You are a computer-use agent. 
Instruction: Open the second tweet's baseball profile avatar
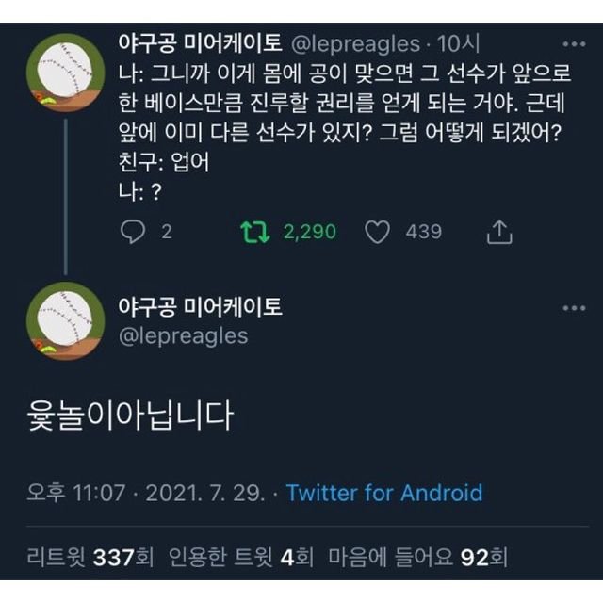65,321
